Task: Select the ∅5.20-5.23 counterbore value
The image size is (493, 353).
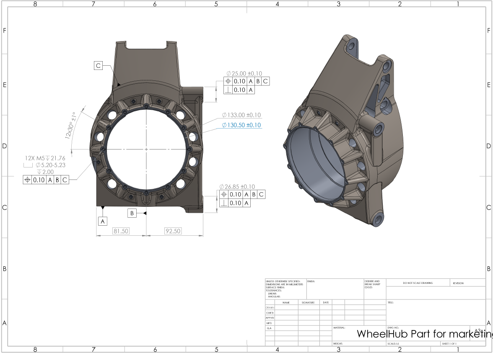Action: 50,165
